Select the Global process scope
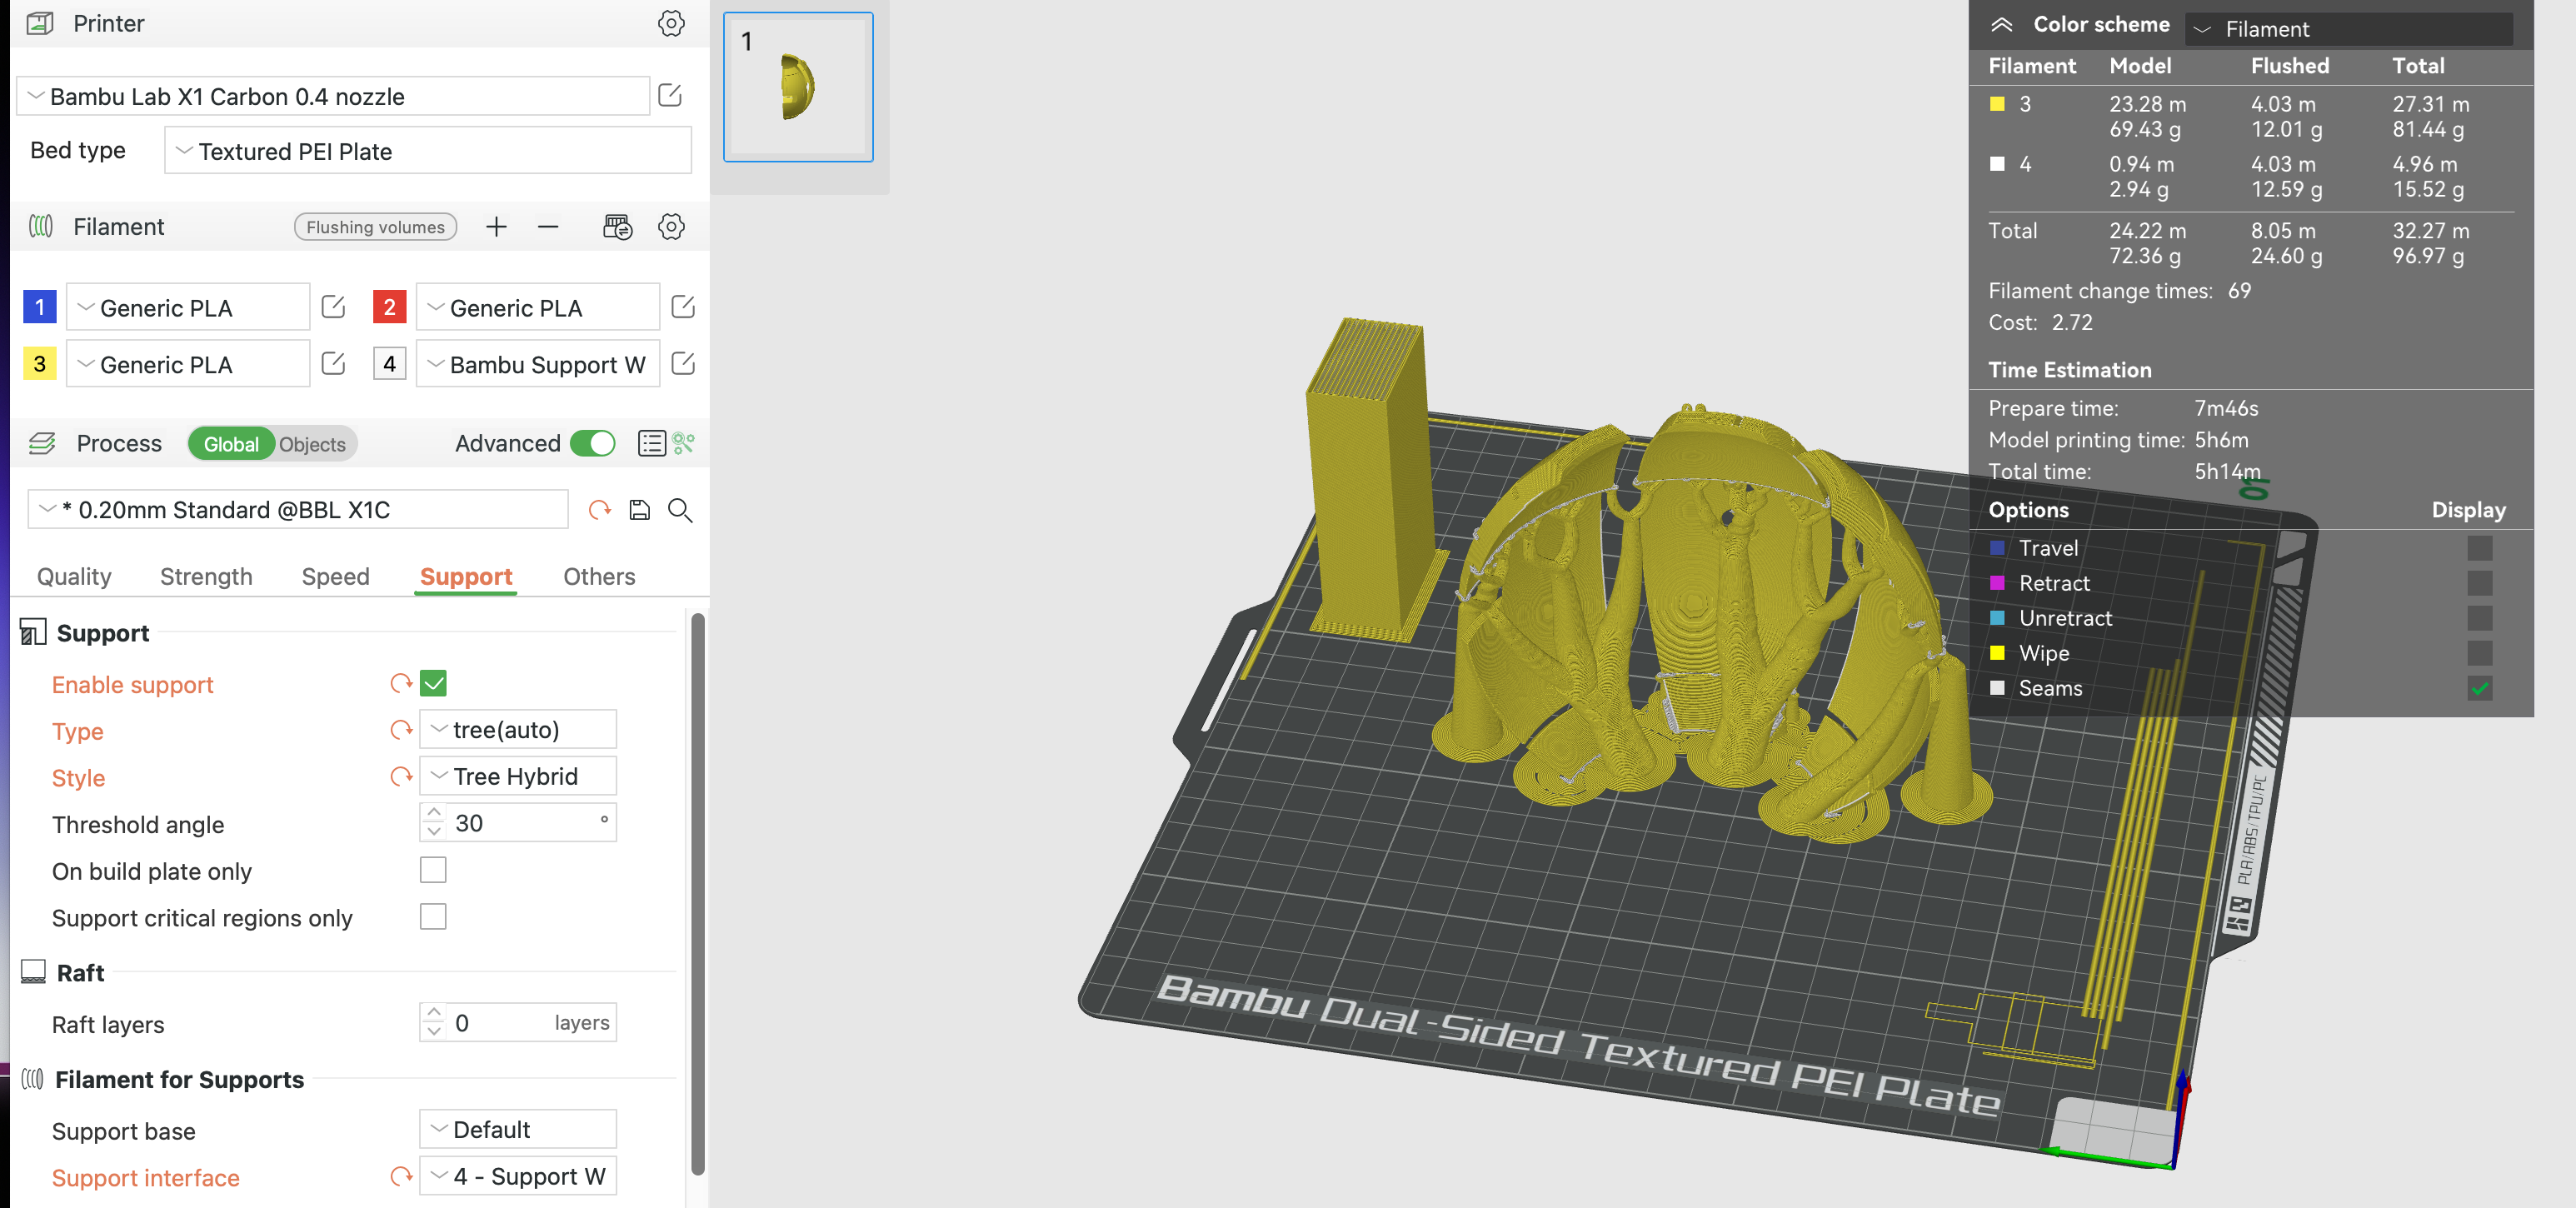Viewport: 2576px width, 1208px height. pos(231,443)
